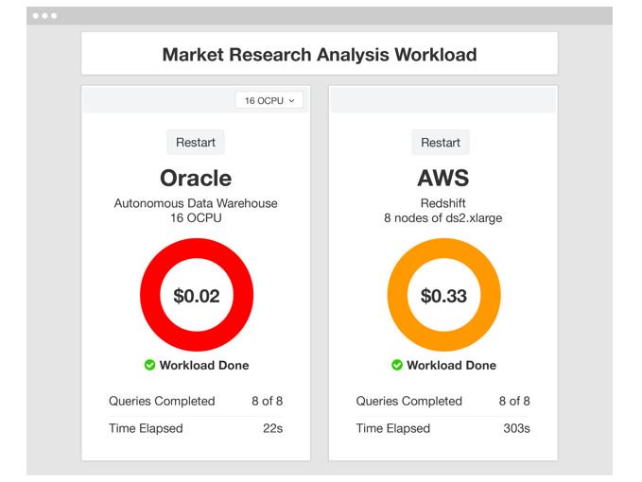
Task: Click the $0.33 cost value
Action: click(x=443, y=296)
